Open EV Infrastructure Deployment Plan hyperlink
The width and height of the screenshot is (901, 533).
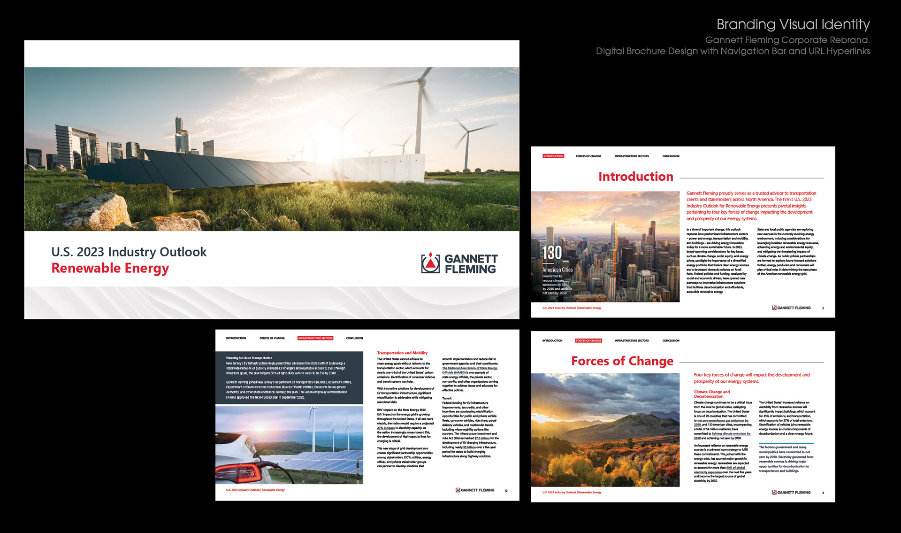[x=267, y=363]
